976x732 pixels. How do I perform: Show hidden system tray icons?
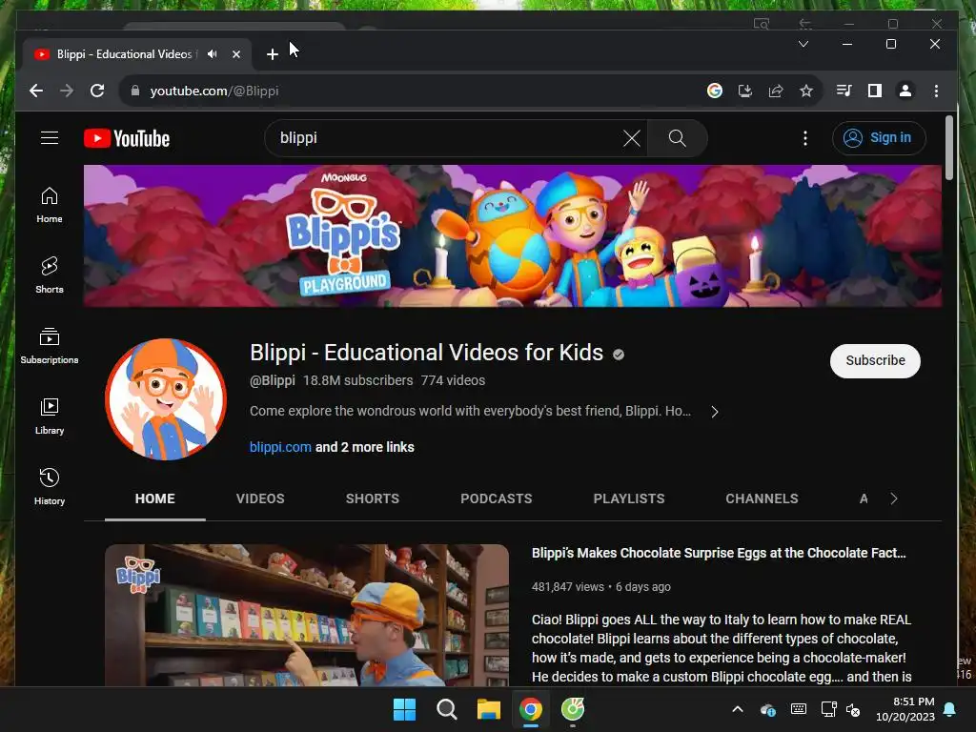738,709
